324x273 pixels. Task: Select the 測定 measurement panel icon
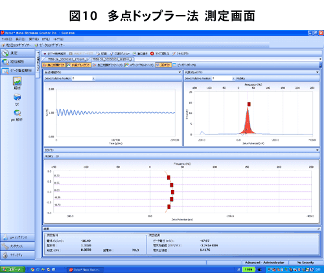pyautogui.click(x=5, y=53)
